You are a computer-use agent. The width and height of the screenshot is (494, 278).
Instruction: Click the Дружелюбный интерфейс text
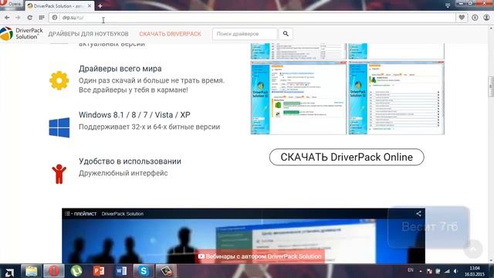[123, 173]
